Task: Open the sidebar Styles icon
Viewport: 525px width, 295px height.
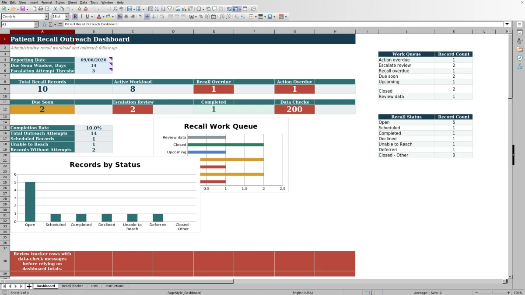Action: (520, 41)
